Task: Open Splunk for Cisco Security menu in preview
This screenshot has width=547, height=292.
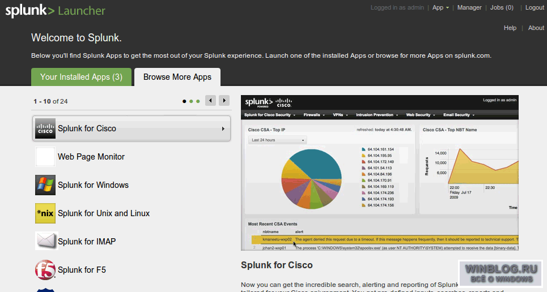Action: click(x=270, y=115)
